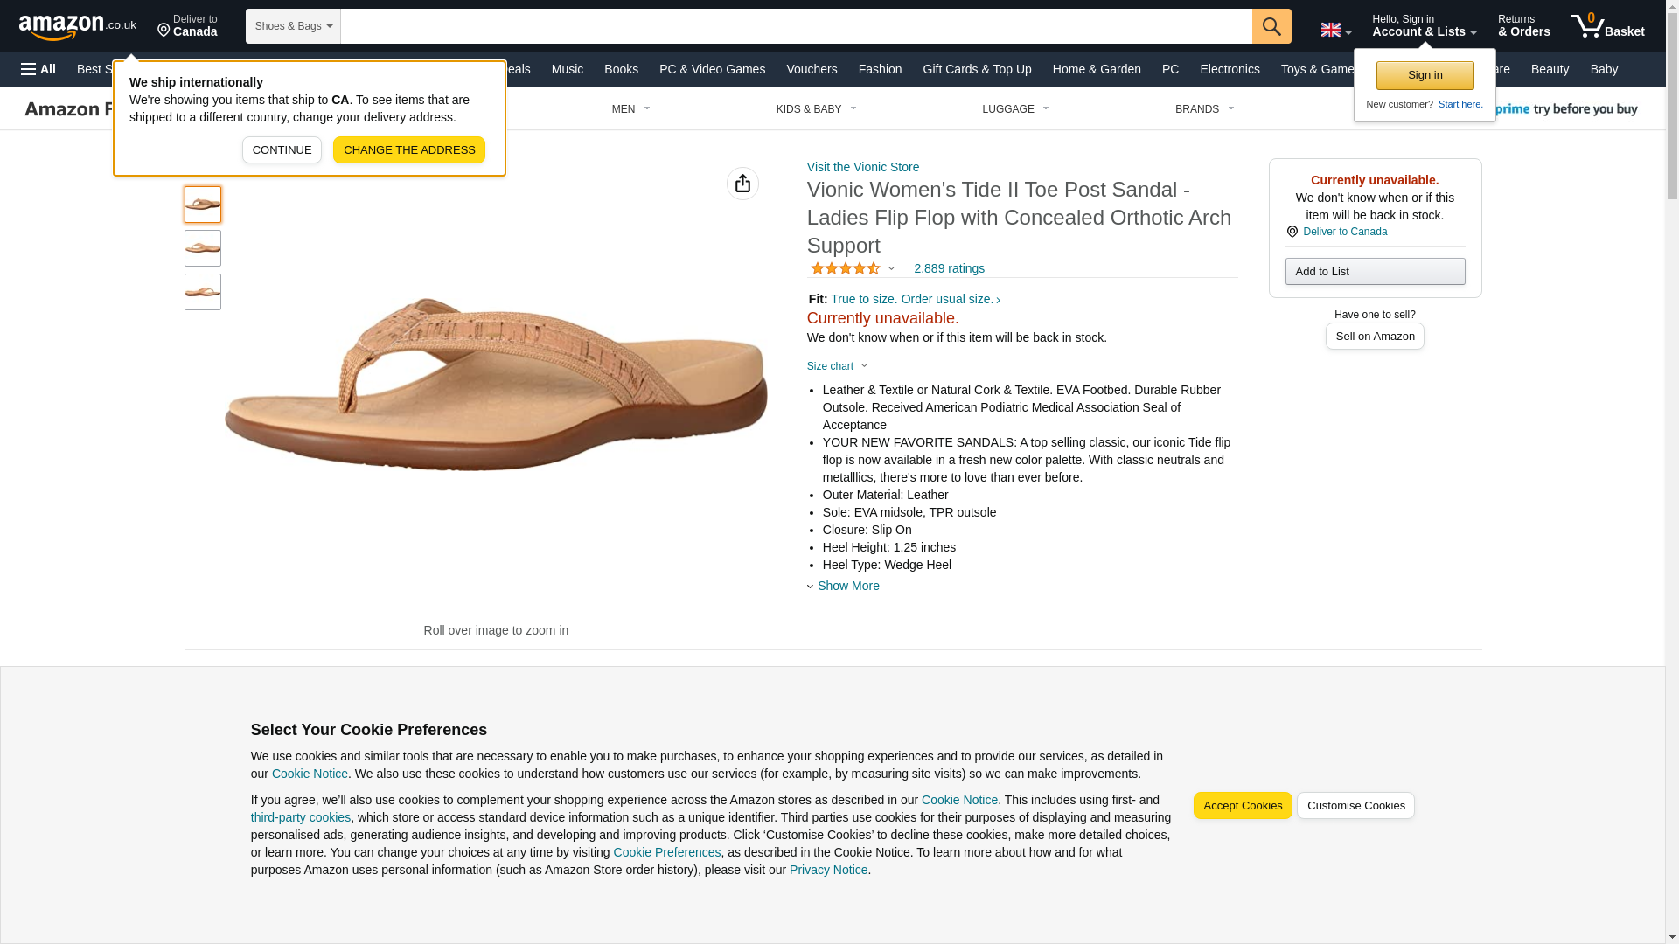Viewport: 1679px width, 944px height.
Task: Click the Amazon.co.uk logo
Action: (x=78, y=26)
